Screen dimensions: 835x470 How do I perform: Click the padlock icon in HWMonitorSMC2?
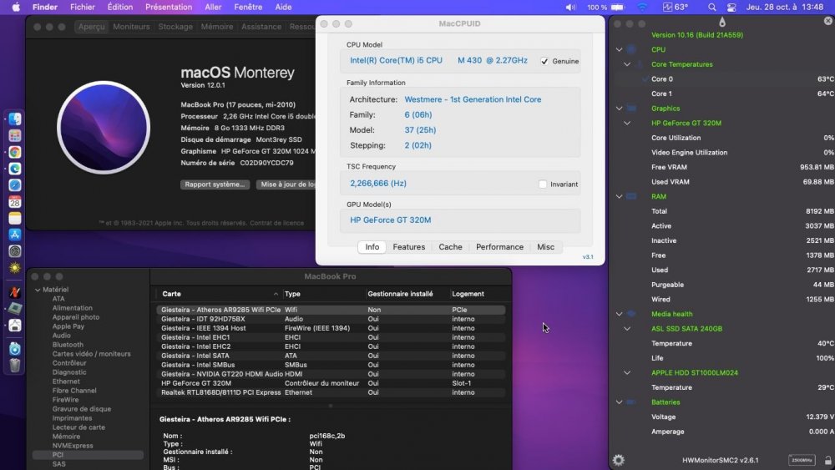828,460
